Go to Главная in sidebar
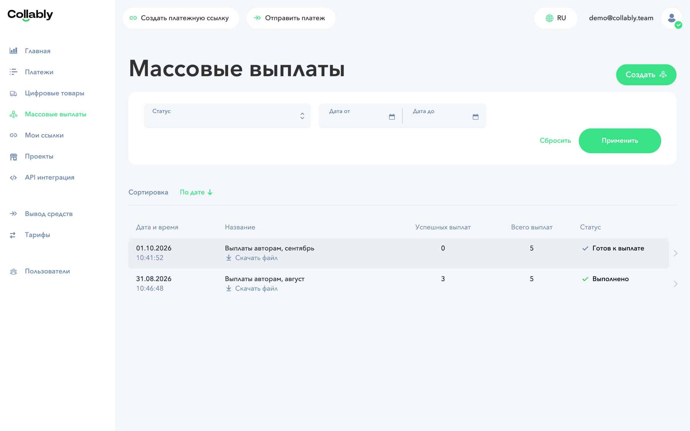Image resolution: width=690 pixels, height=431 pixels. pyautogui.click(x=38, y=51)
